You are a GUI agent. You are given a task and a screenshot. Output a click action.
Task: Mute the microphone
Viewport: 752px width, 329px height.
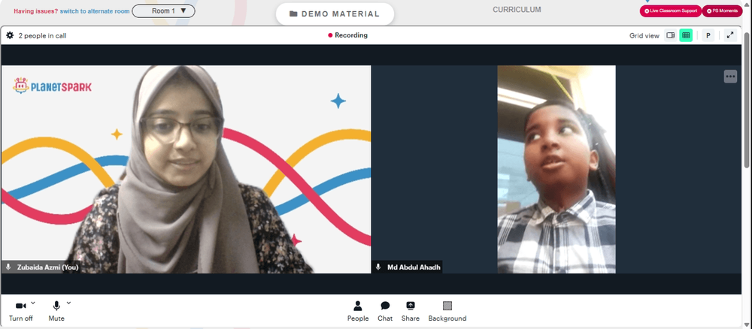(x=56, y=311)
